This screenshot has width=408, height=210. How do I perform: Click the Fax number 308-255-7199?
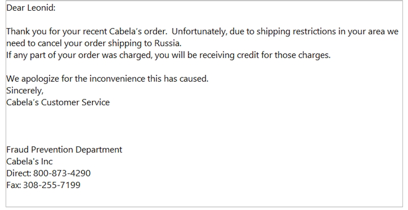[52, 185]
